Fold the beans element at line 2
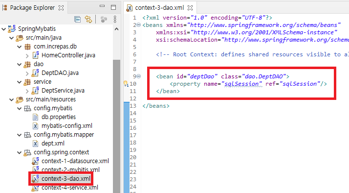The image size is (349, 193). click(x=138, y=25)
